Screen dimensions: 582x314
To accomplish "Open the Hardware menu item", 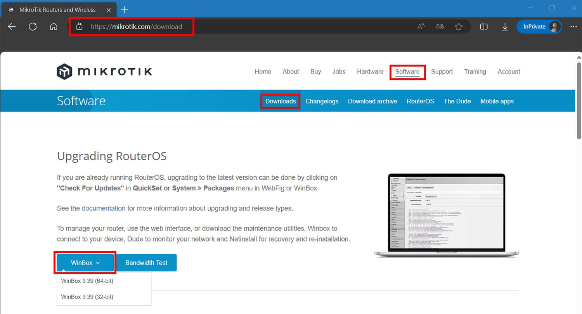I will (370, 72).
